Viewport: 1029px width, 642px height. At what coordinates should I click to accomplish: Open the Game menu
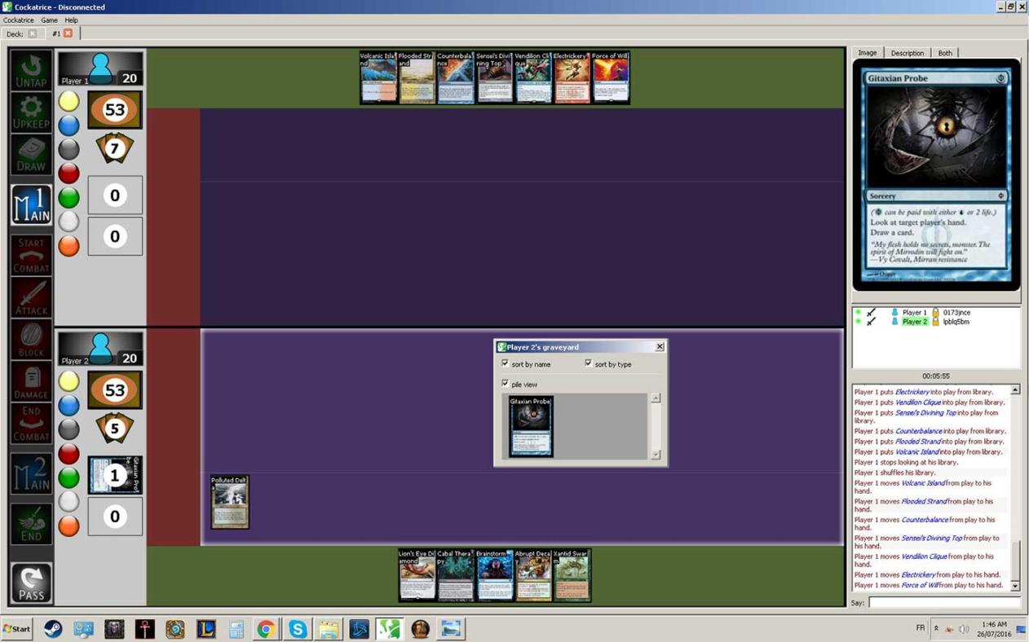49,20
